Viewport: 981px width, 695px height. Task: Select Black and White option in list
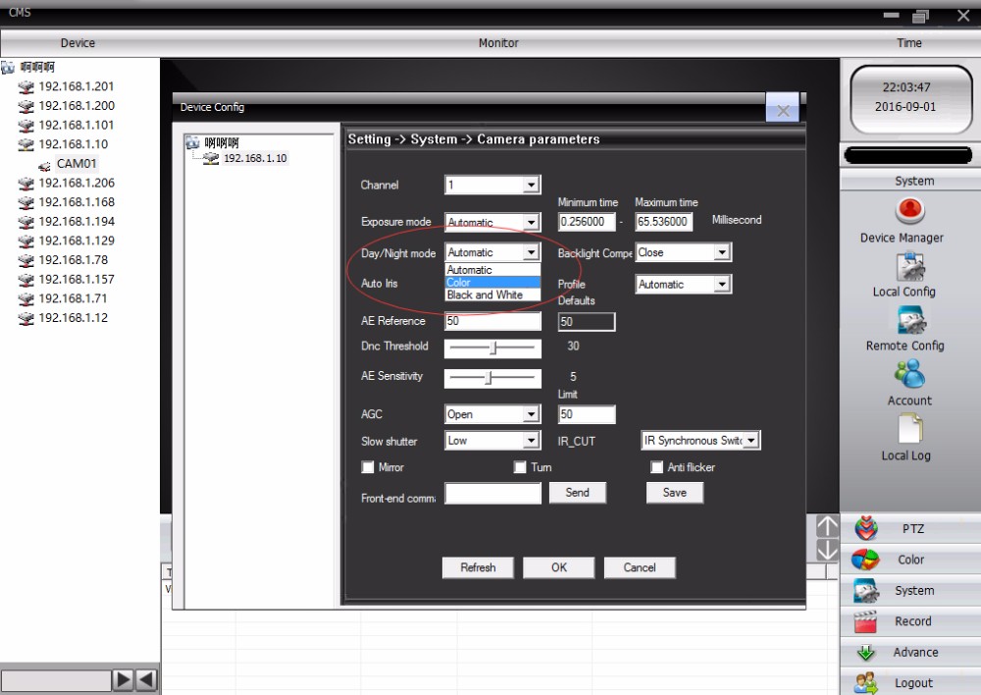pyautogui.click(x=485, y=294)
